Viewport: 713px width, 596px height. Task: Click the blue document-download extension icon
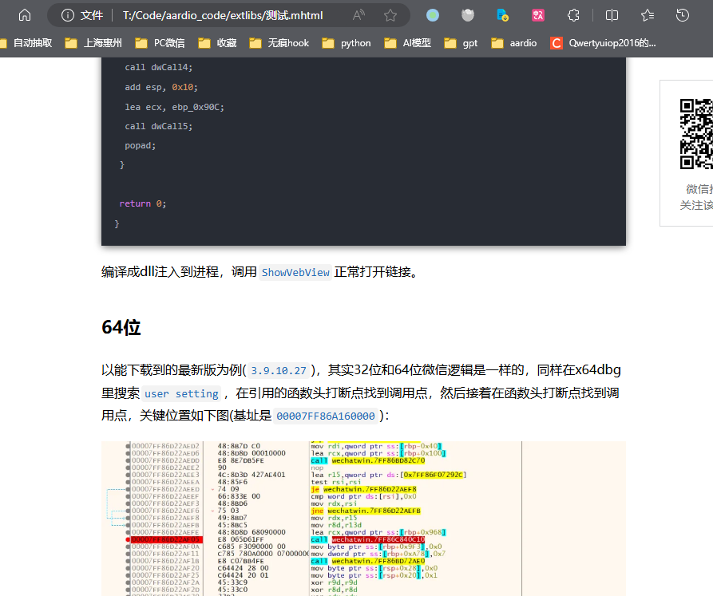tap(502, 14)
